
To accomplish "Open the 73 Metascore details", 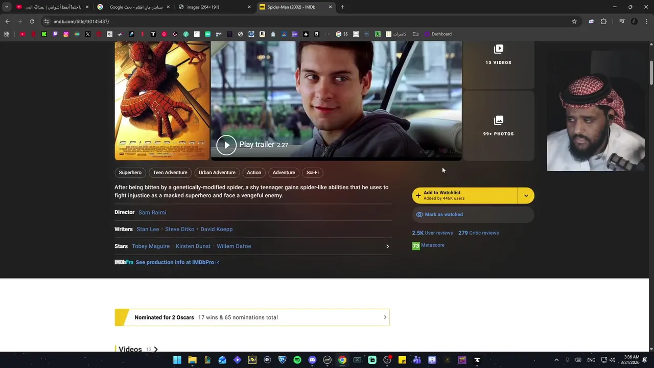I will click(428, 246).
